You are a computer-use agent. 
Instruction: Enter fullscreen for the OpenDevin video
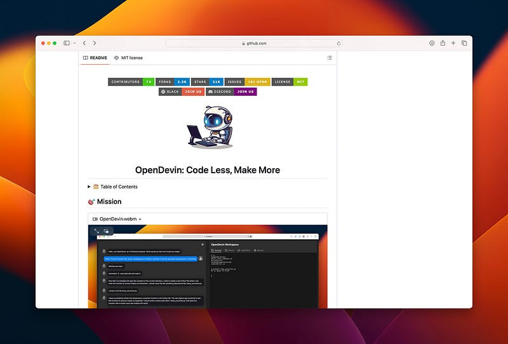coord(97,231)
